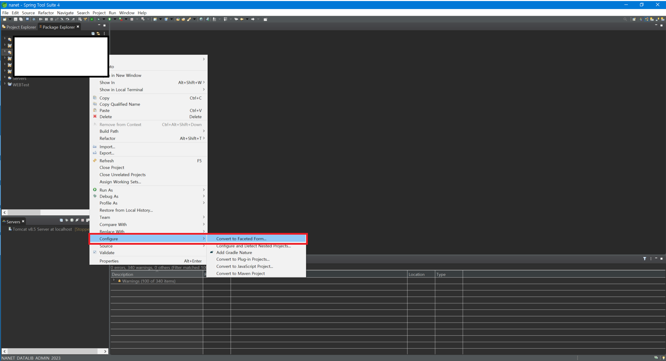Image resolution: width=666 pixels, height=361 pixels.
Task: Click the Open Perspective icon
Action: tap(634, 19)
